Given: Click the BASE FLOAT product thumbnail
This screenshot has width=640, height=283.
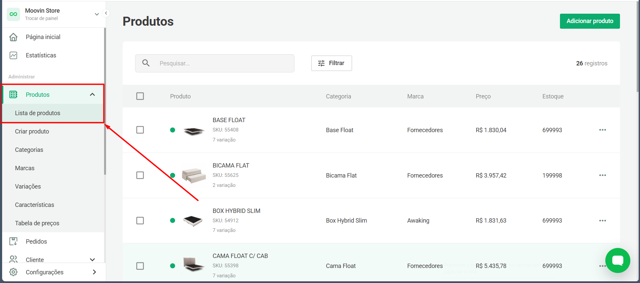Looking at the screenshot, I should point(194,131).
